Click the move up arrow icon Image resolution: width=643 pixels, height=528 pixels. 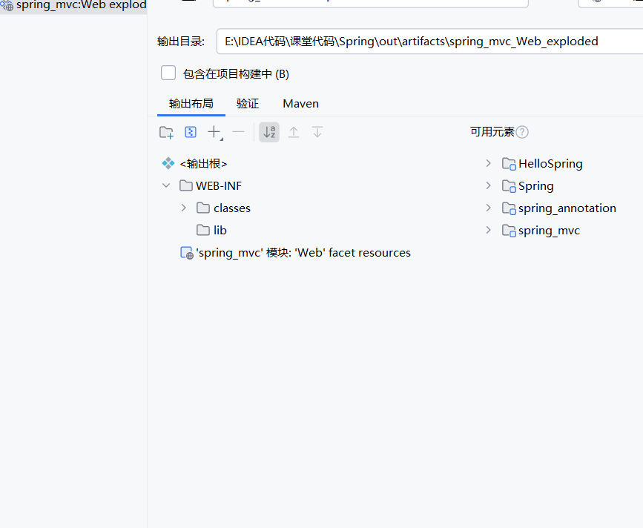click(292, 131)
